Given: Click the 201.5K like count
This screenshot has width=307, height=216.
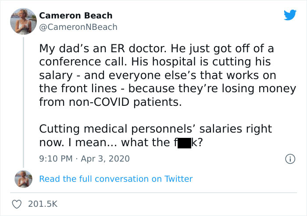Looking at the screenshot, I should point(42,204).
